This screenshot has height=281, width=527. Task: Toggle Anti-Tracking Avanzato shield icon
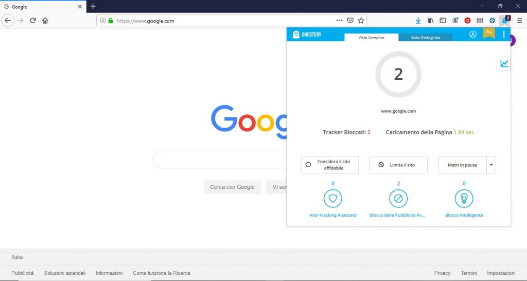click(x=333, y=198)
